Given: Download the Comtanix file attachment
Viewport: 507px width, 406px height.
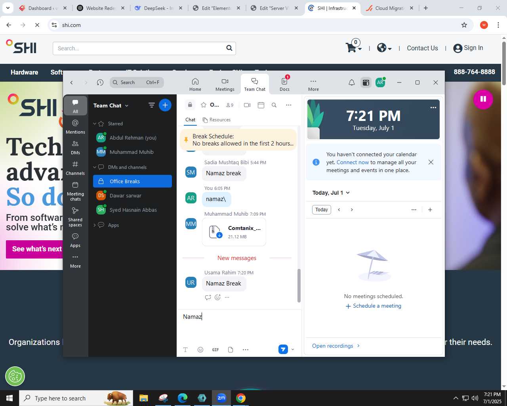Looking at the screenshot, I should (x=219, y=235).
